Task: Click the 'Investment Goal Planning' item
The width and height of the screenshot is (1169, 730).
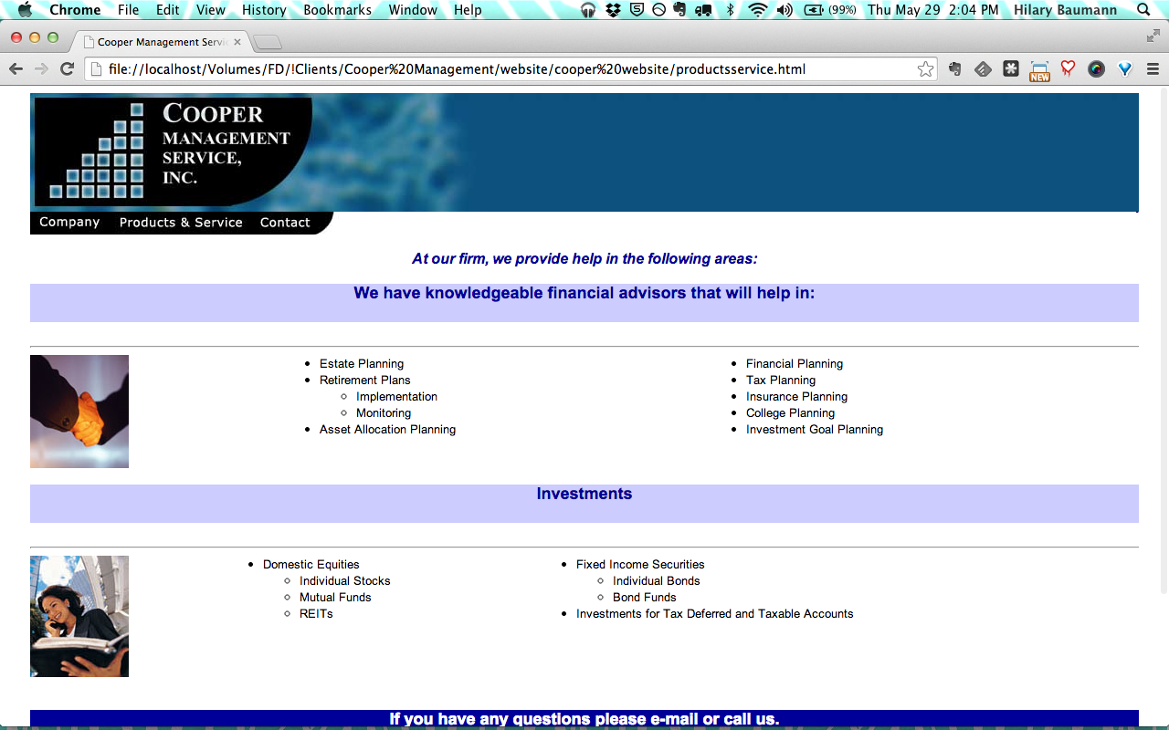Action: [x=815, y=429]
